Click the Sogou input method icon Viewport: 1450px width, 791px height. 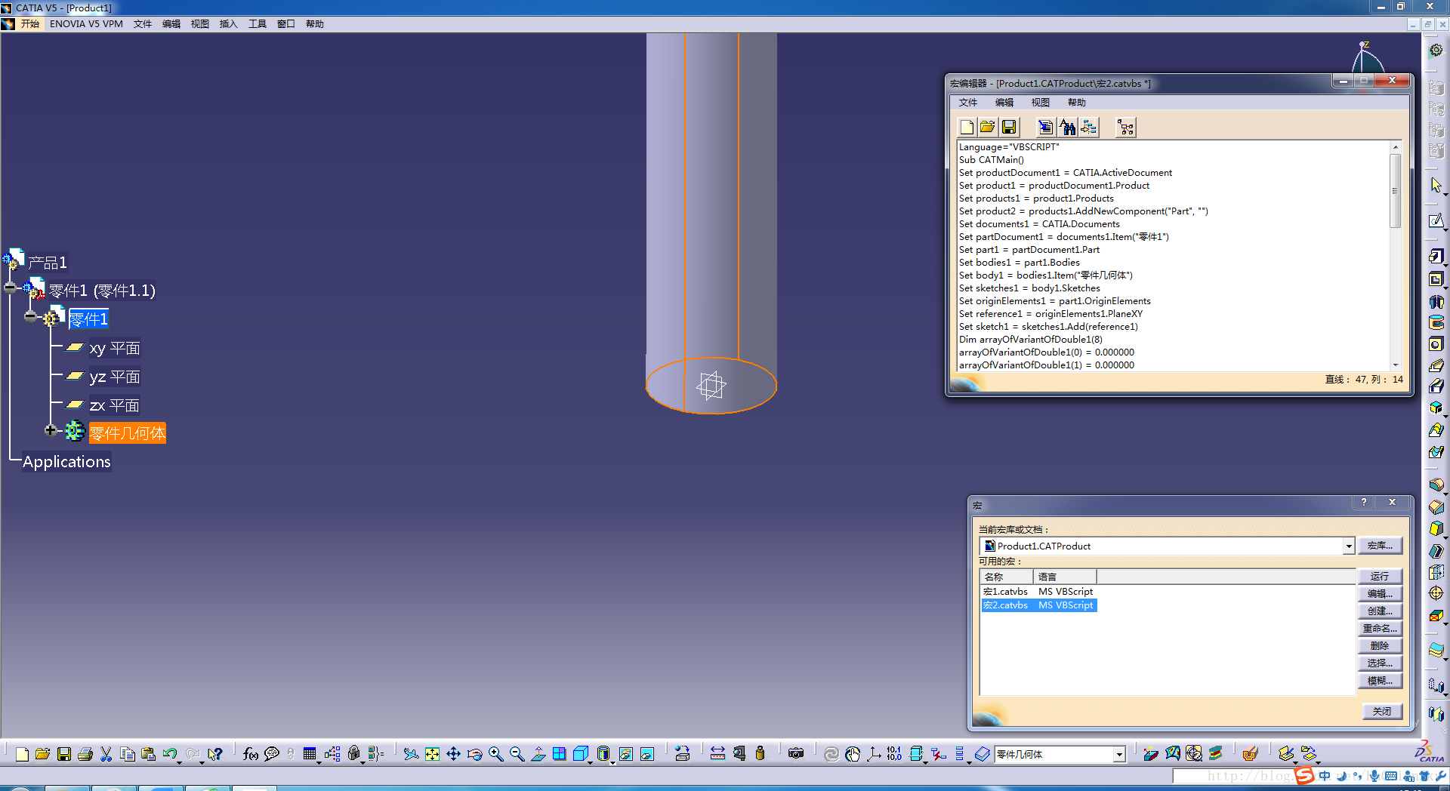point(1304,775)
